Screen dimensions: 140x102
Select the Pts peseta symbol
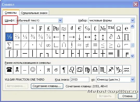(56, 29)
